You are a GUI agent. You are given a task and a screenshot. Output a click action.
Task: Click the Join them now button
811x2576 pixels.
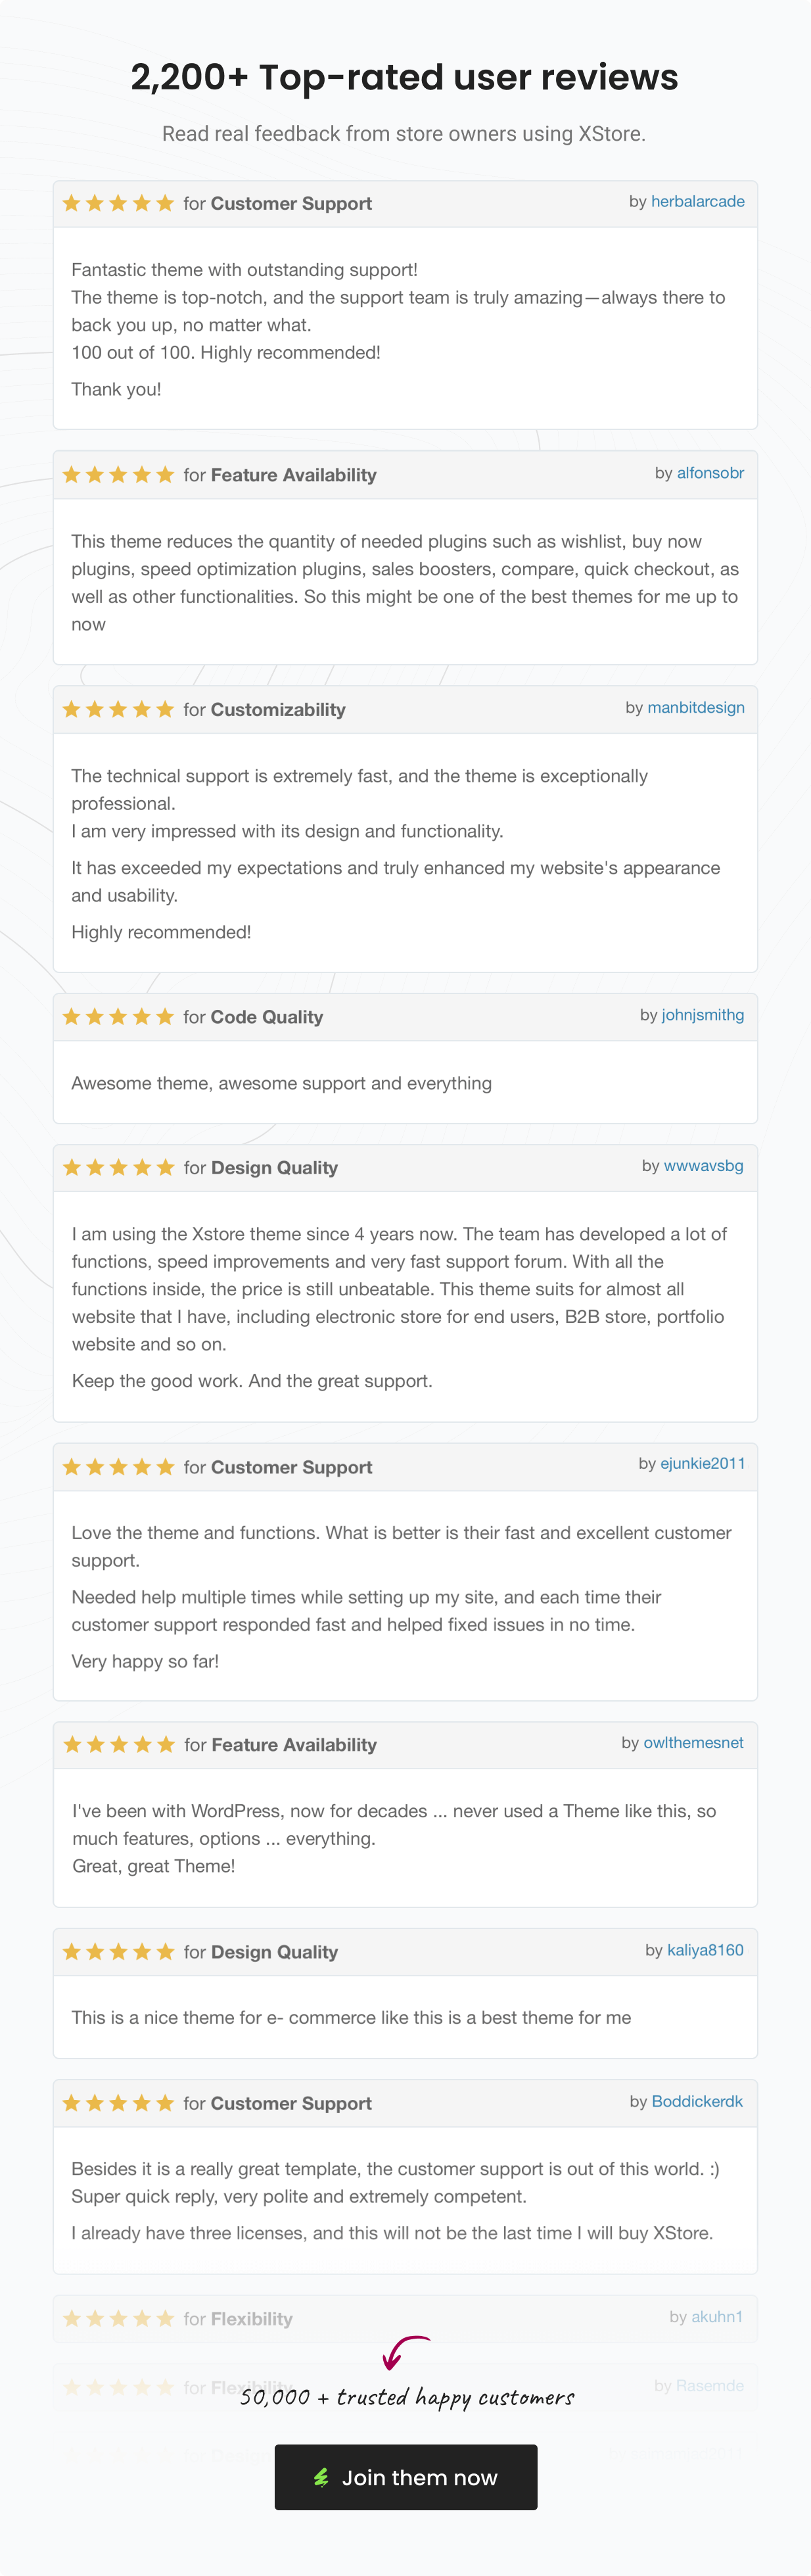[405, 2477]
